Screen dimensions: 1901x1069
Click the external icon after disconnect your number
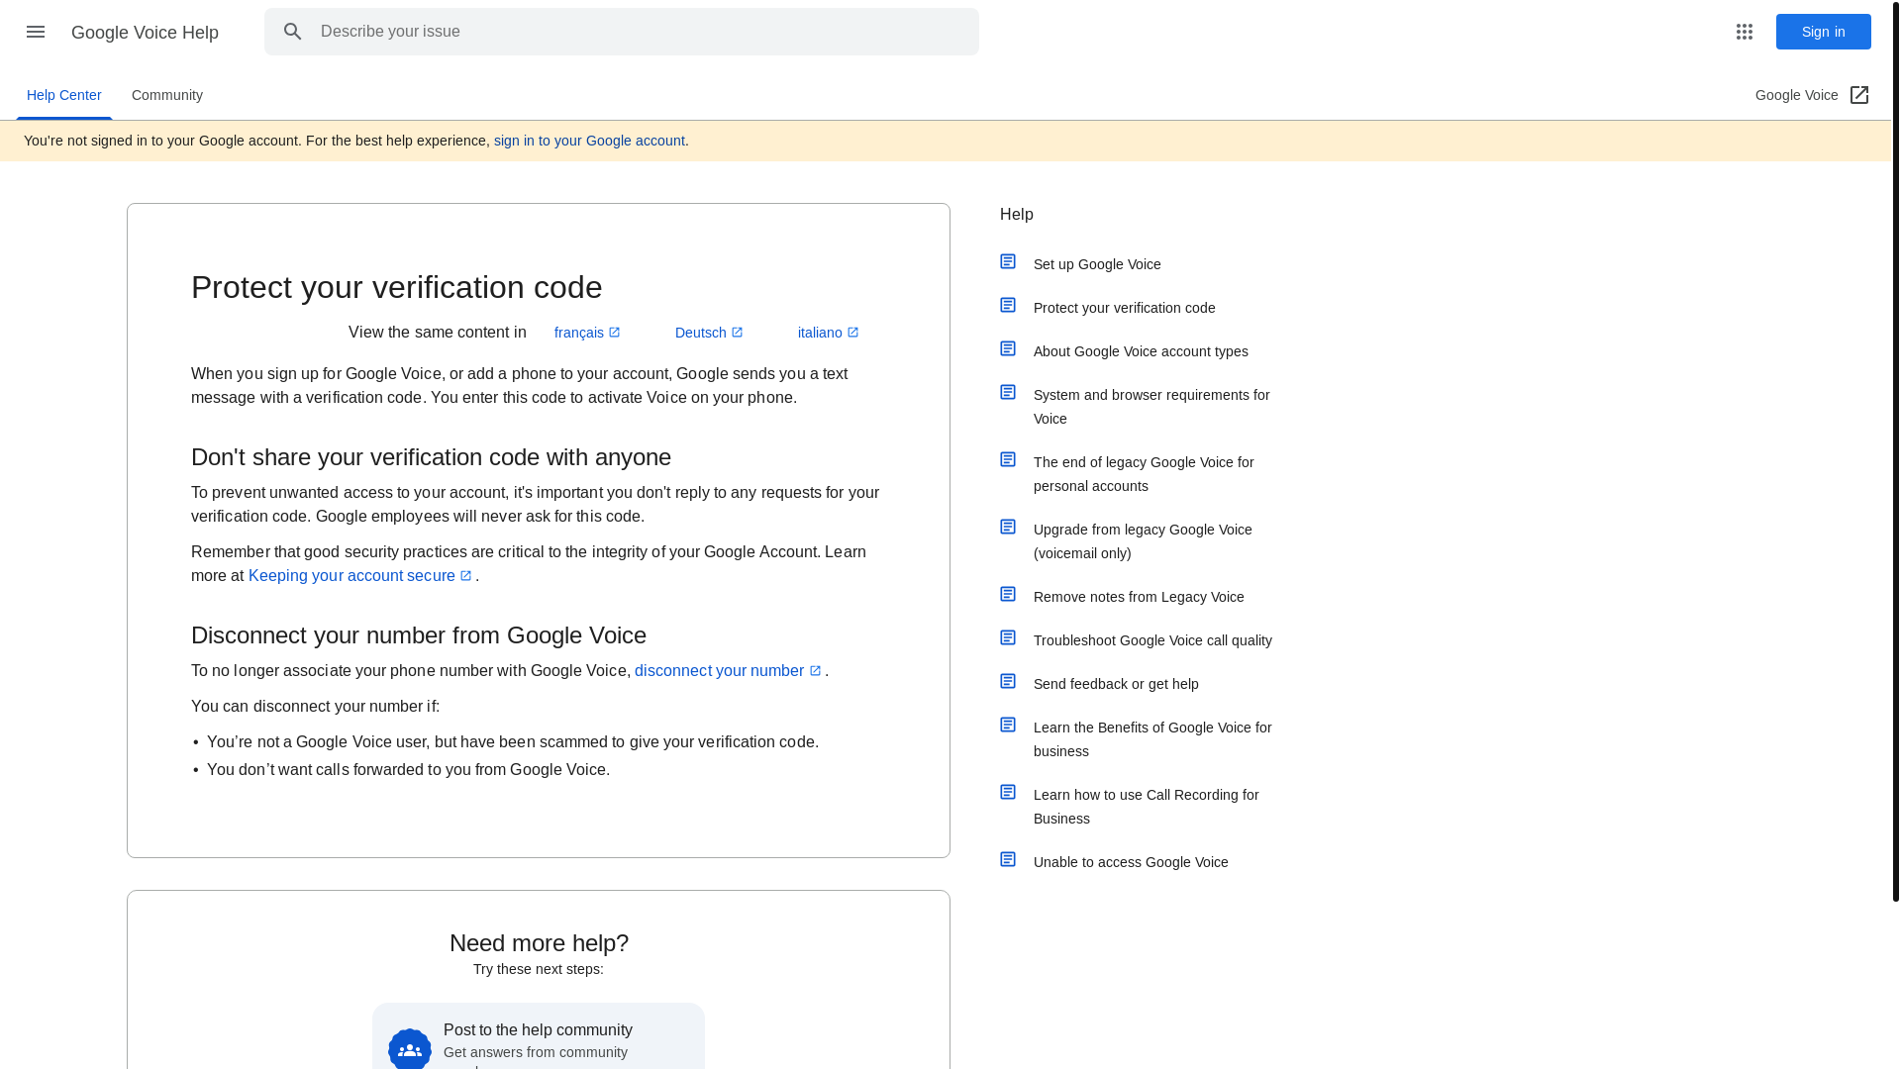pyautogui.click(x=815, y=670)
